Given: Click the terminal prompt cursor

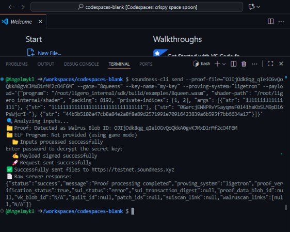Looking at the screenshot, I should click(133, 211).
